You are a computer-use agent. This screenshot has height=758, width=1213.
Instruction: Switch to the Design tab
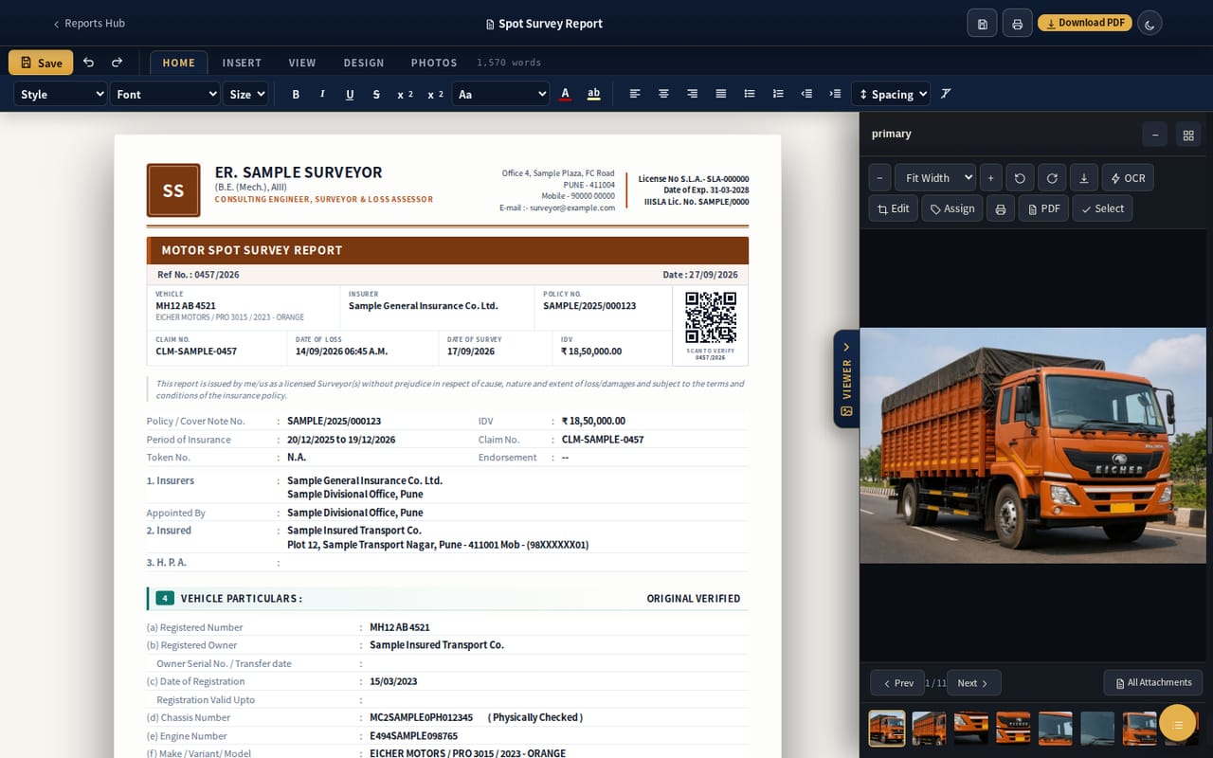pos(364,63)
